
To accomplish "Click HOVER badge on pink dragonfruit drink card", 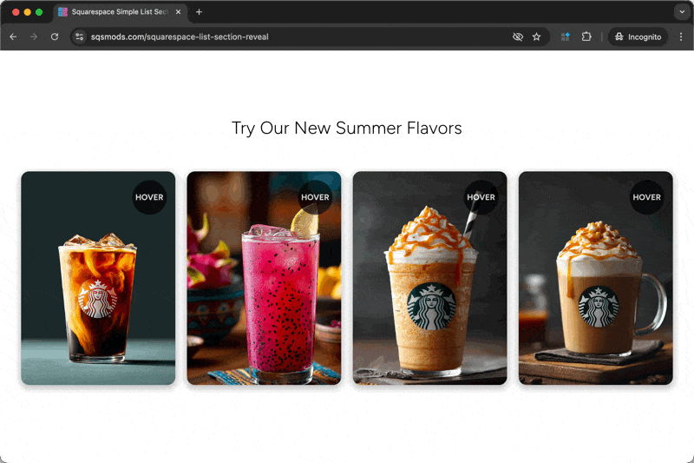I will click(315, 197).
